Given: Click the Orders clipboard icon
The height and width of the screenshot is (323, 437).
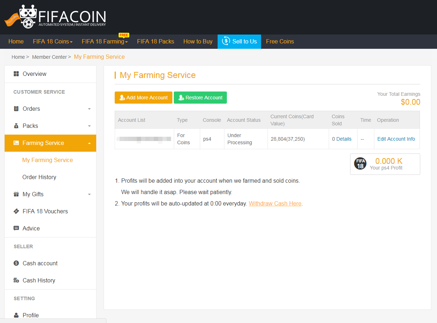Looking at the screenshot, I should pos(16,109).
